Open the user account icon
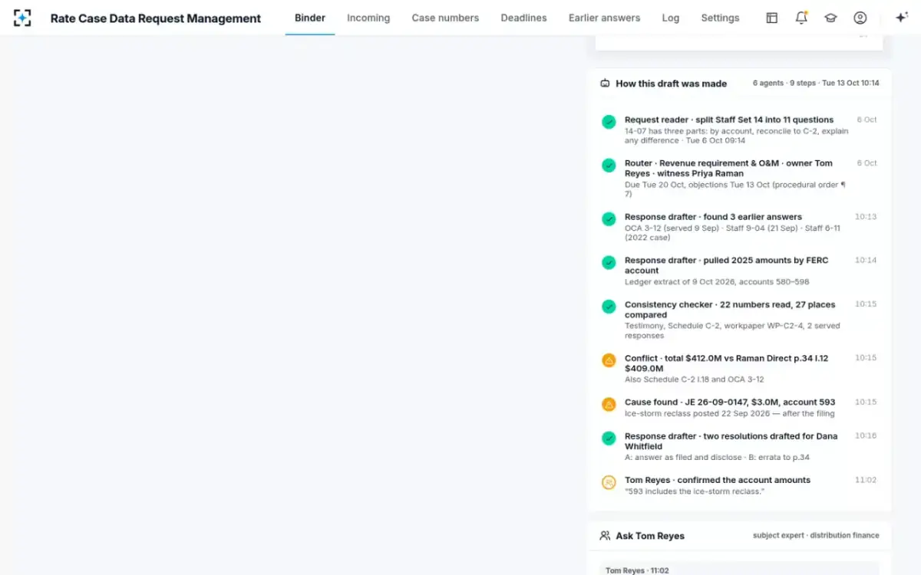Image resolution: width=921 pixels, height=575 pixels. click(860, 18)
